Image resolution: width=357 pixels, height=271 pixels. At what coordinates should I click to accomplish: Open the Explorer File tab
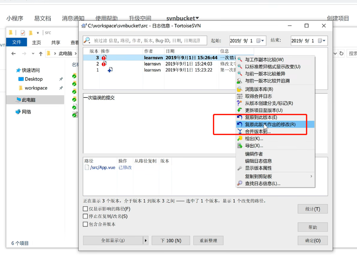[x=16, y=42]
